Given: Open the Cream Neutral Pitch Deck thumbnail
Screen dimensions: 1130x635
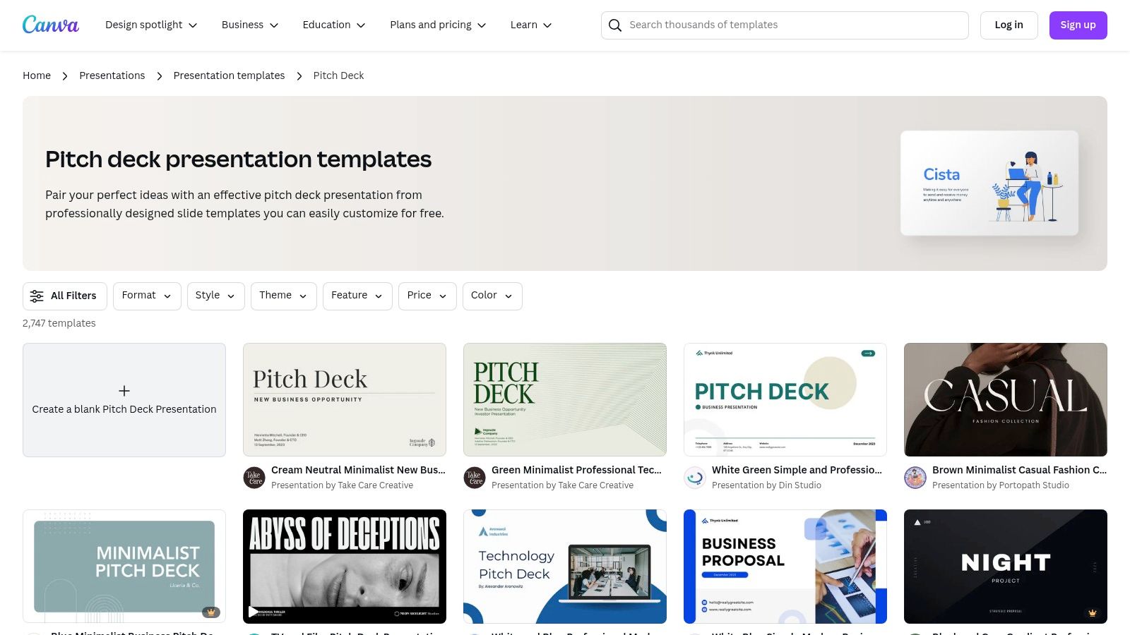Looking at the screenshot, I should (345, 400).
